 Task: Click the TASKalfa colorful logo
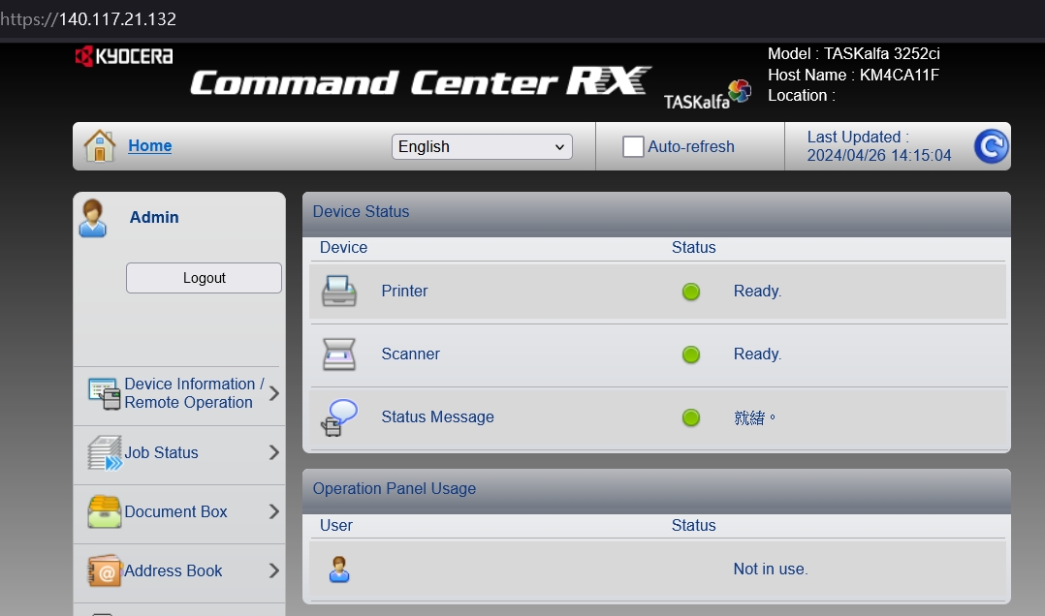coord(708,95)
